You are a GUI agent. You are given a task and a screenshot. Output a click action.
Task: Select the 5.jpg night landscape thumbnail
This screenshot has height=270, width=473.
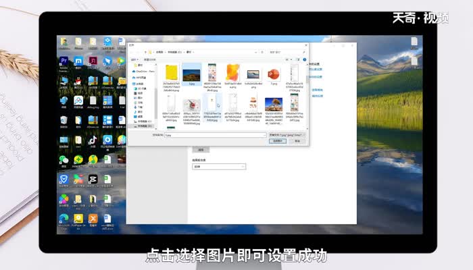pyautogui.click(x=191, y=74)
